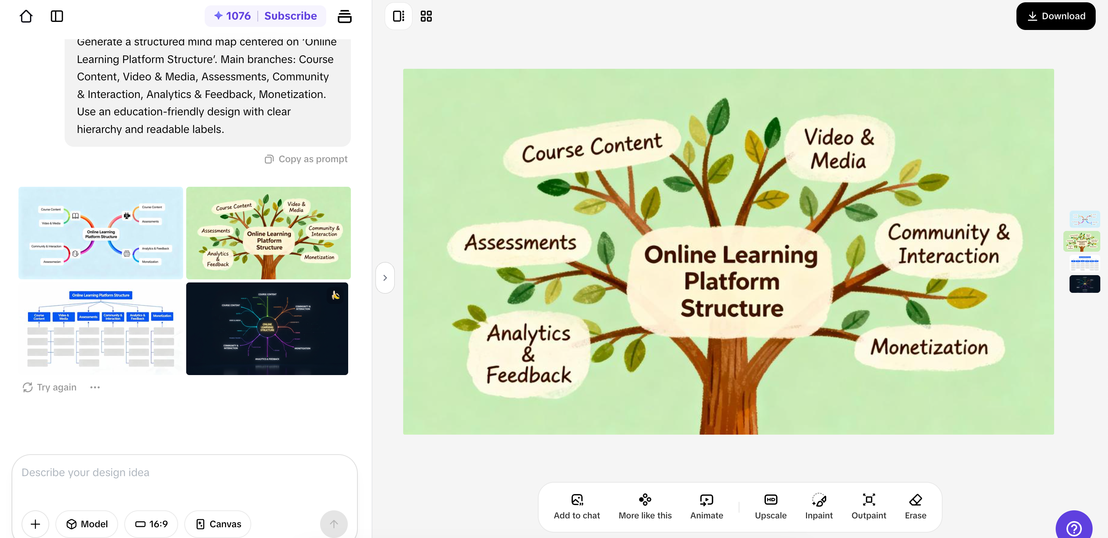This screenshot has height=538, width=1108.
Task: Click the plus attachment button
Action: point(35,524)
